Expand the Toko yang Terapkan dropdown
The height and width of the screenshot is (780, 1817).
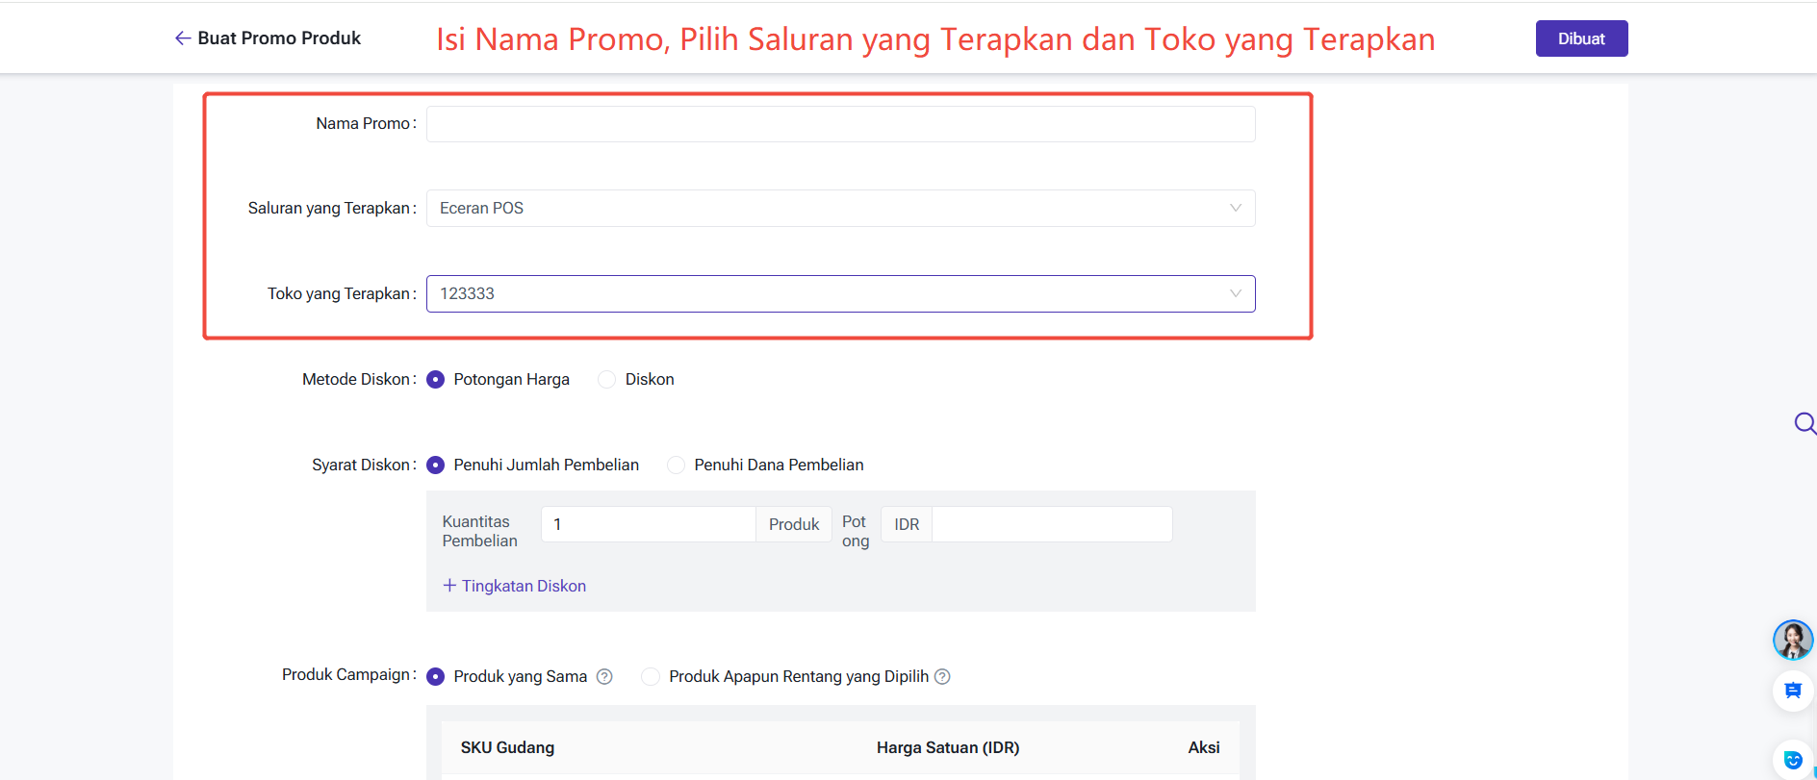coord(840,294)
